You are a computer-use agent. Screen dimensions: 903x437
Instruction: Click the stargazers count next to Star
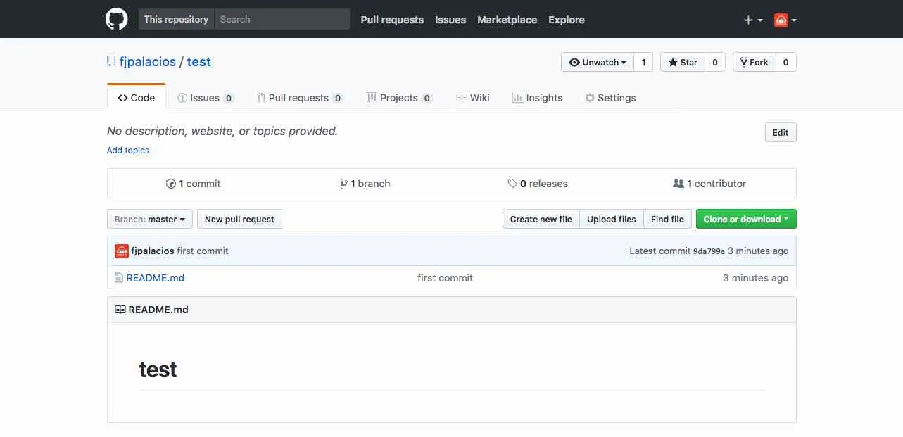[x=714, y=62]
